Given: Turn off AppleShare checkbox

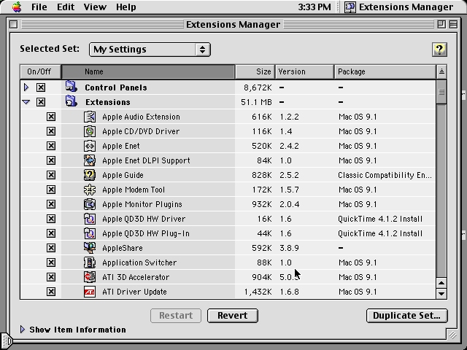Looking at the screenshot, I should tap(51, 248).
